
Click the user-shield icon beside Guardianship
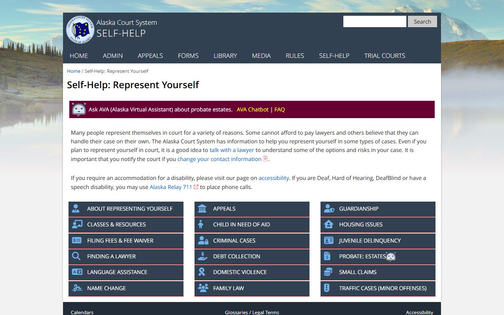coord(329,209)
